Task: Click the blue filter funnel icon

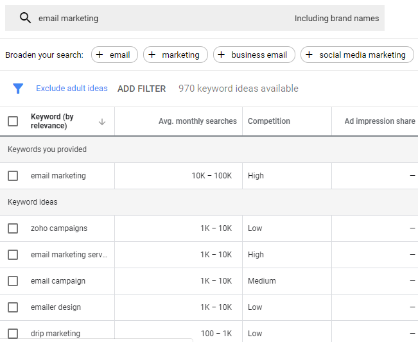Action: click(x=18, y=89)
